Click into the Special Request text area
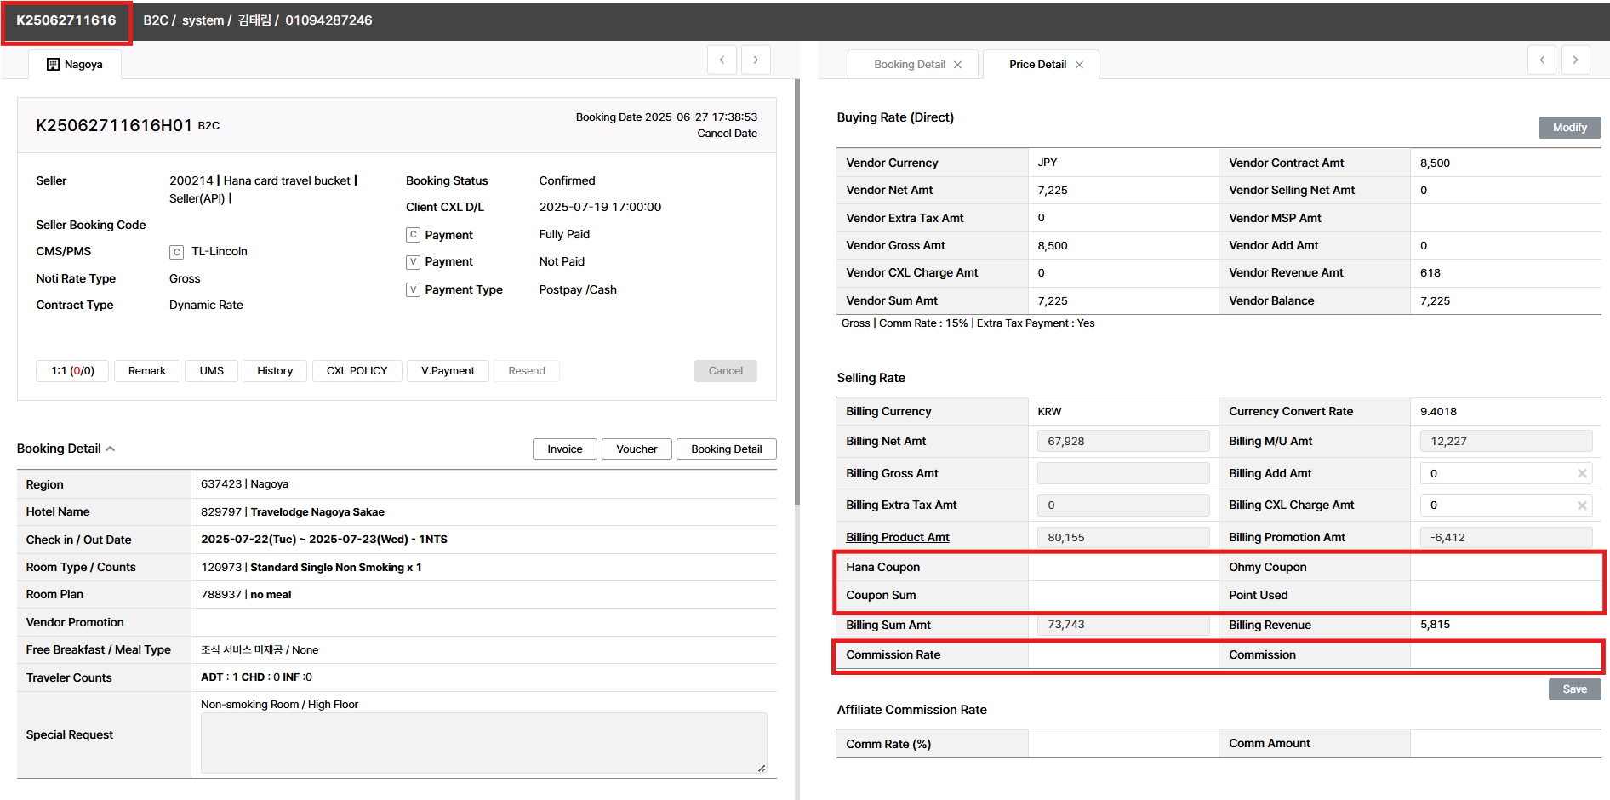The width and height of the screenshot is (1610, 800). click(483, 743)
